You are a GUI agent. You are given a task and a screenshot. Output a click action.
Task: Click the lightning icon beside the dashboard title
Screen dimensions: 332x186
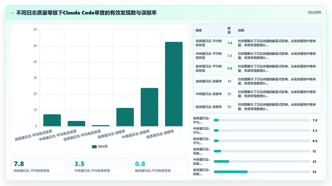point(12,13)
